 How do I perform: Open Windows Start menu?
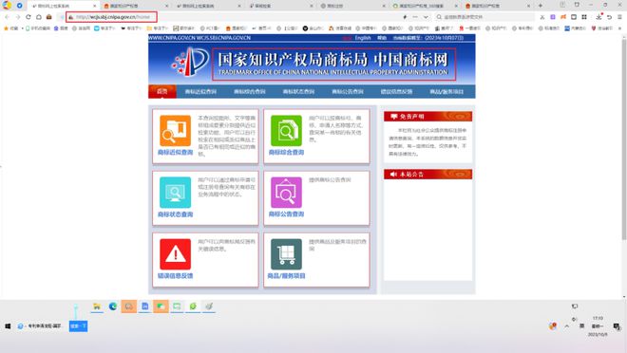coord(8,326)
